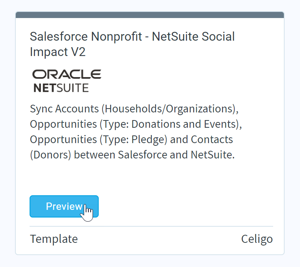Click the ORACLE wordmark in the logo
Viewport: 300px width, 267px height.
pos(66,74)
